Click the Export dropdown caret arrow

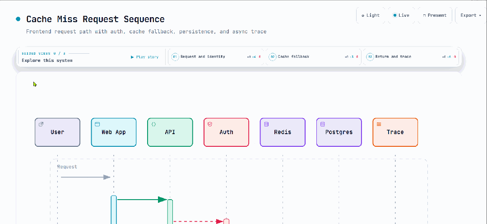480,15
